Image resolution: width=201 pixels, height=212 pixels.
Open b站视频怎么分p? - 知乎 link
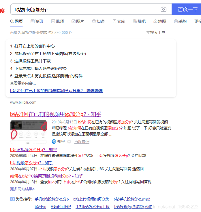pos(32,163)
